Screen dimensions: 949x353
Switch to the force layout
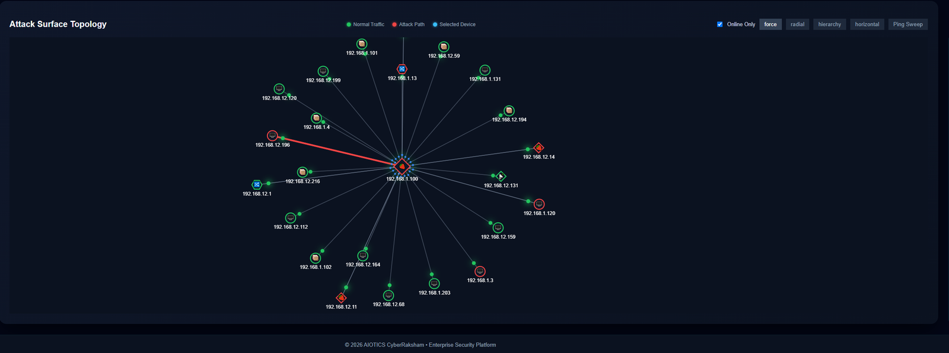(770, 24)
